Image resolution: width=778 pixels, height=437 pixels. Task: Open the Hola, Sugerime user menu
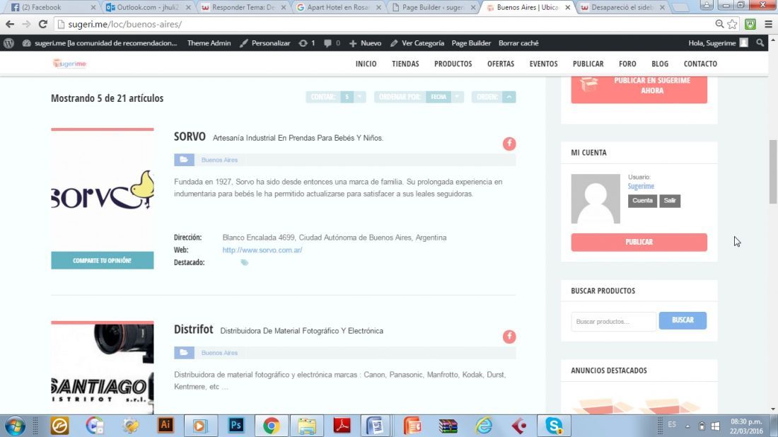click(x=717, y=43)
